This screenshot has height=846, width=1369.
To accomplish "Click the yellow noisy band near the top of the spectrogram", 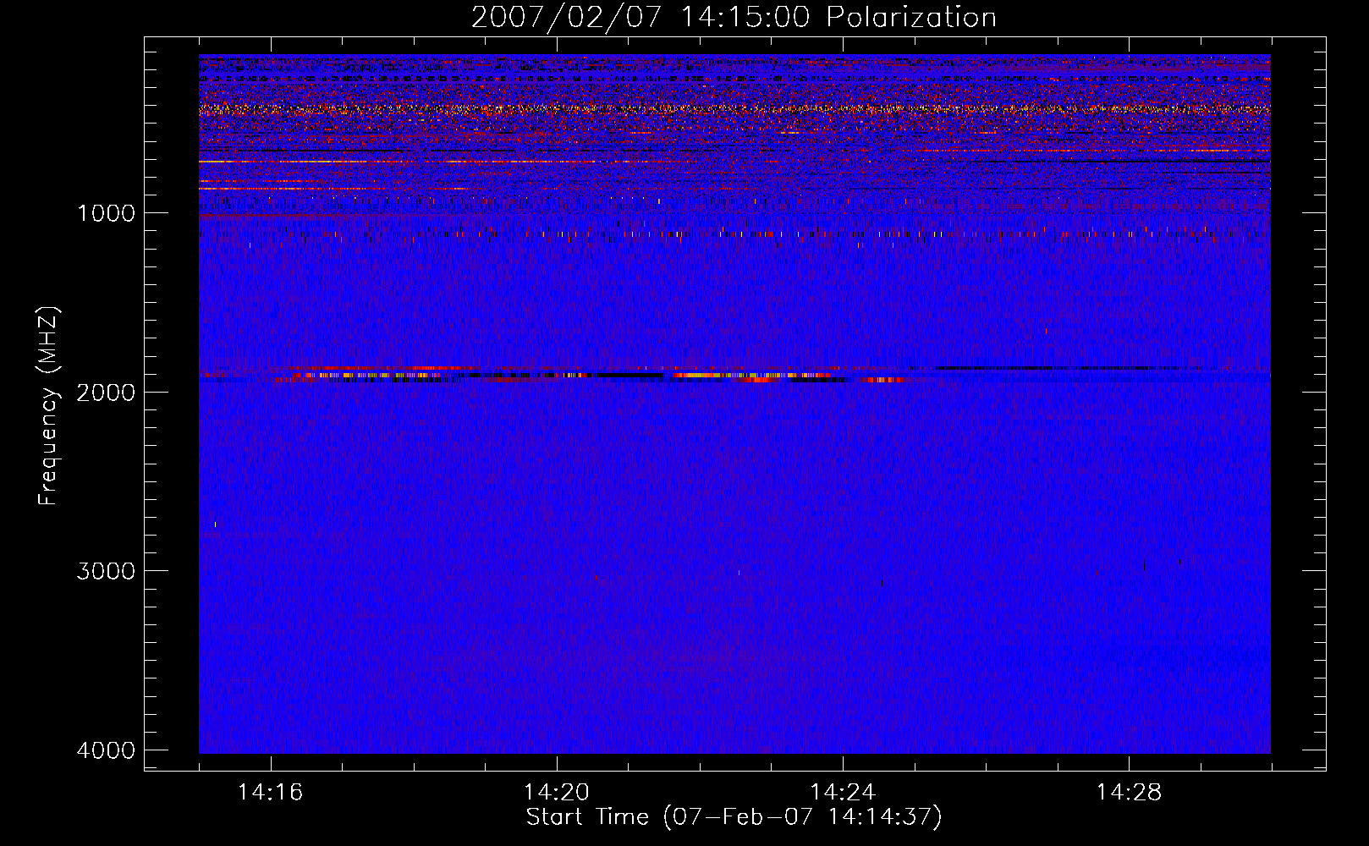I will coord(734,109).
